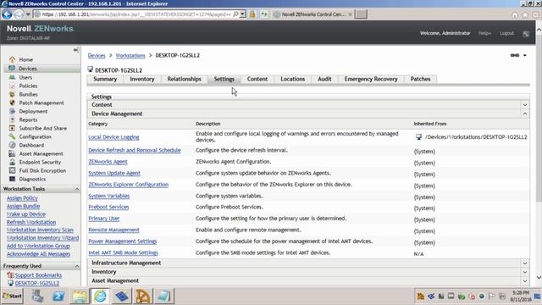Open Internet Explorer in the taskbar

pyautogui.click(x=100, y=296)
